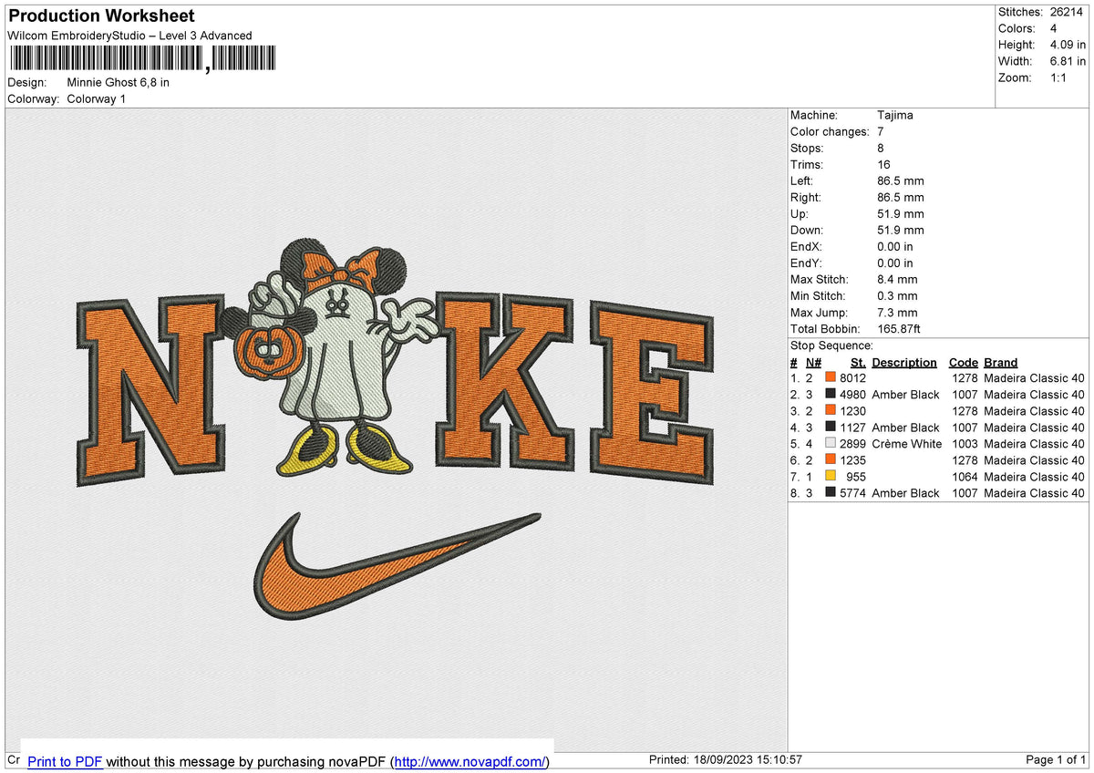Click the Max Stitch value 8.4 mm
Screen dimensions: 1094x773
coord(897,279)
